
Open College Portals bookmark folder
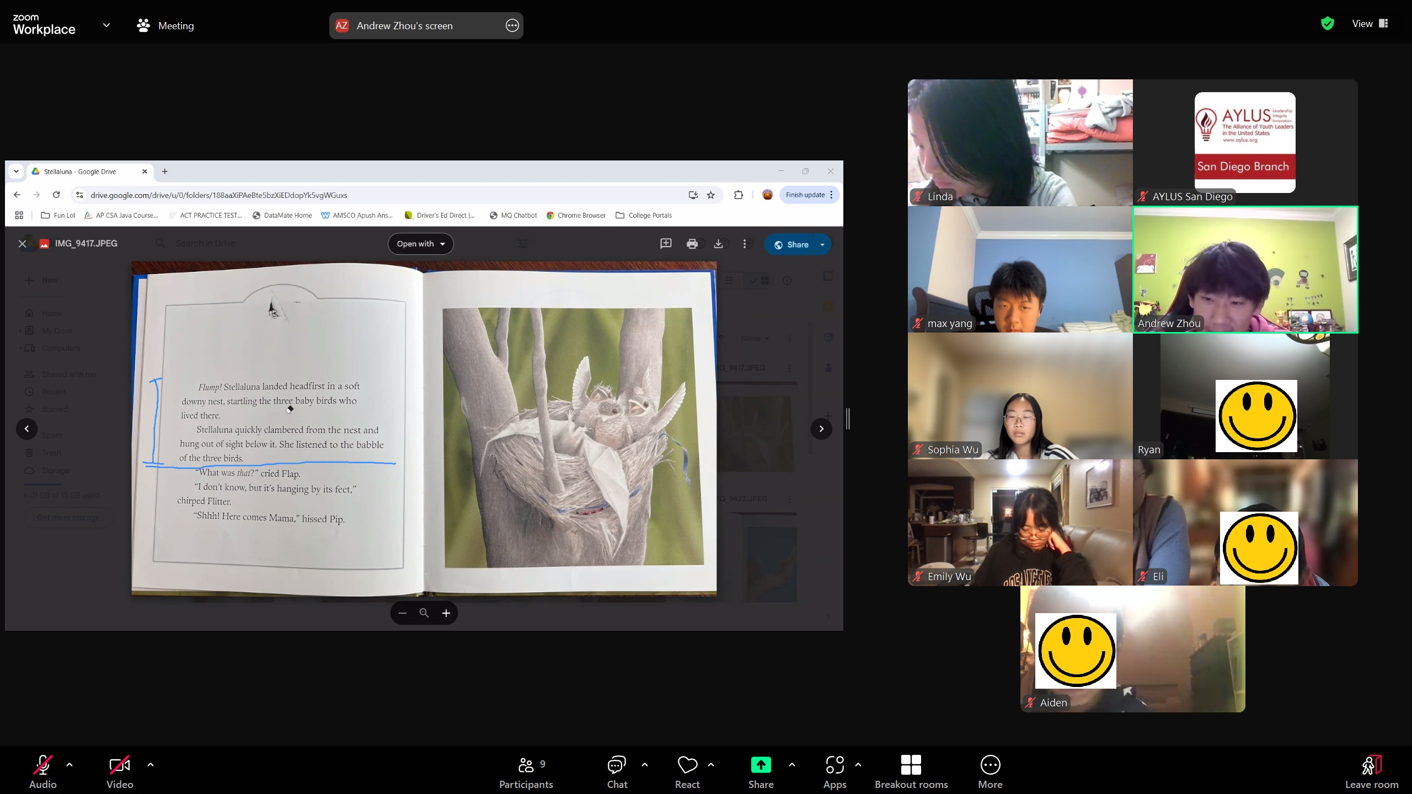tap(644, 216)
